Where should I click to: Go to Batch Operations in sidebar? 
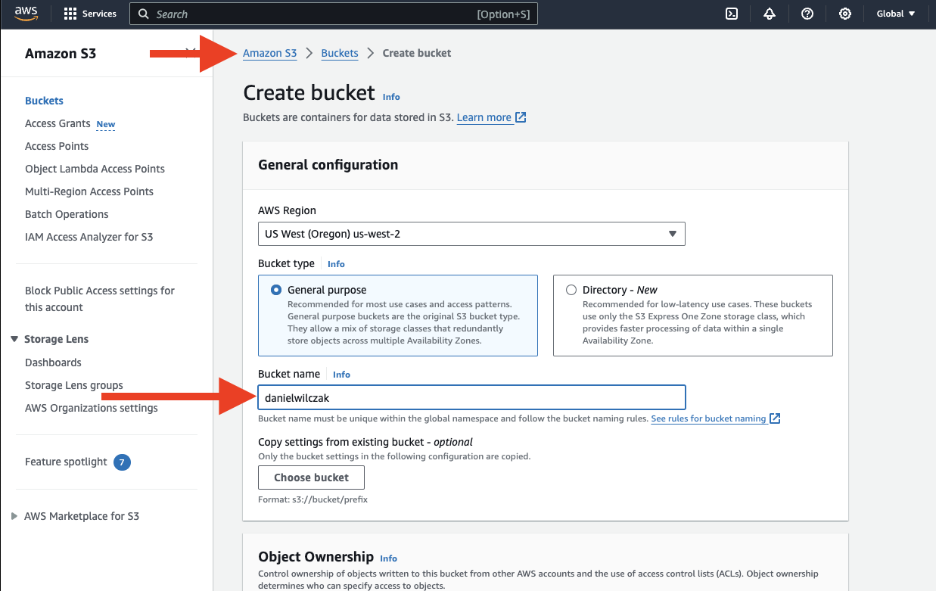(x=67, y=214)
